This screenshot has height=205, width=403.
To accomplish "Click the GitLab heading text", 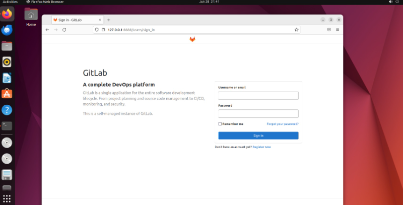I will point(95,73).
